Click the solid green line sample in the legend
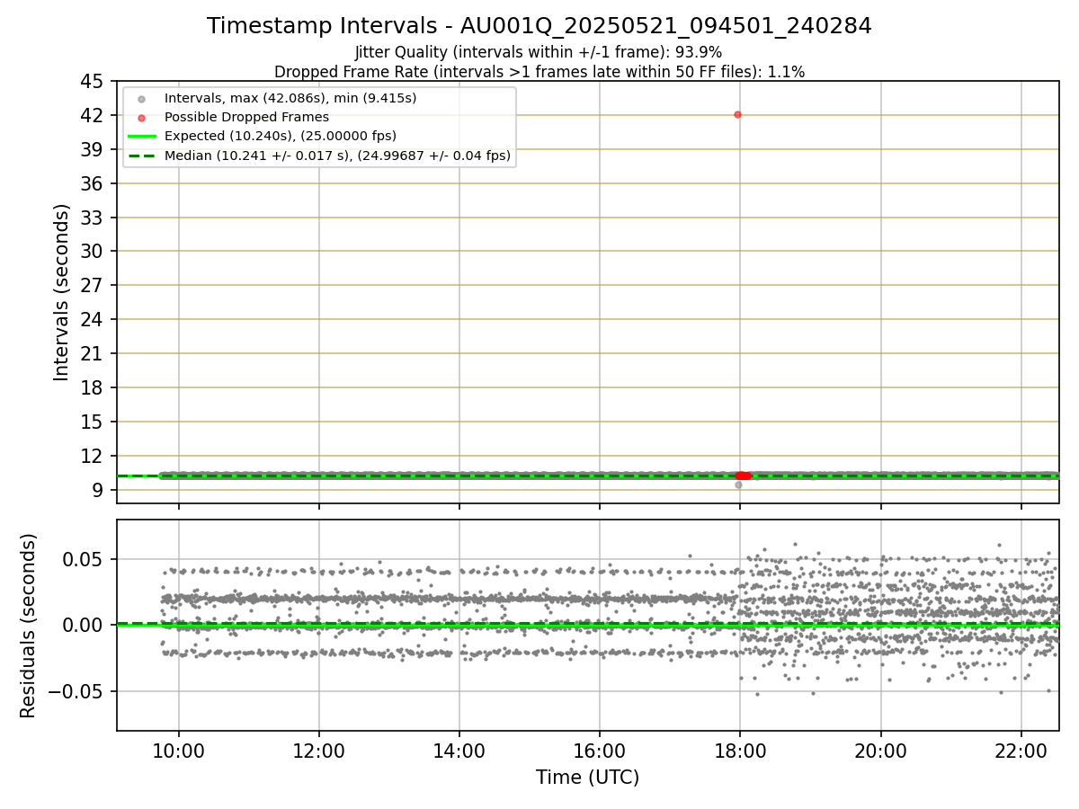Image resolution: width=1079 pixels, height=809 pixels. [140, 137]
